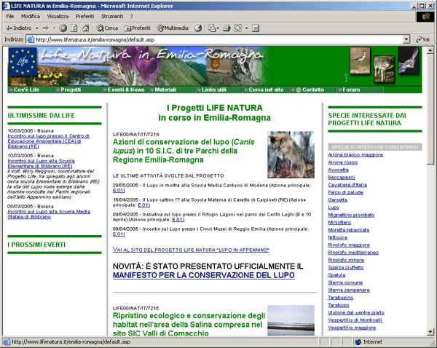Click Internet zone icon in status bar
437x348 pixels.
(358, 342)
